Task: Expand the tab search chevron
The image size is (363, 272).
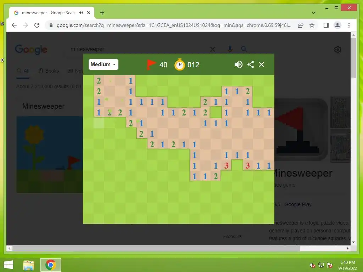Action: [314, 13]
